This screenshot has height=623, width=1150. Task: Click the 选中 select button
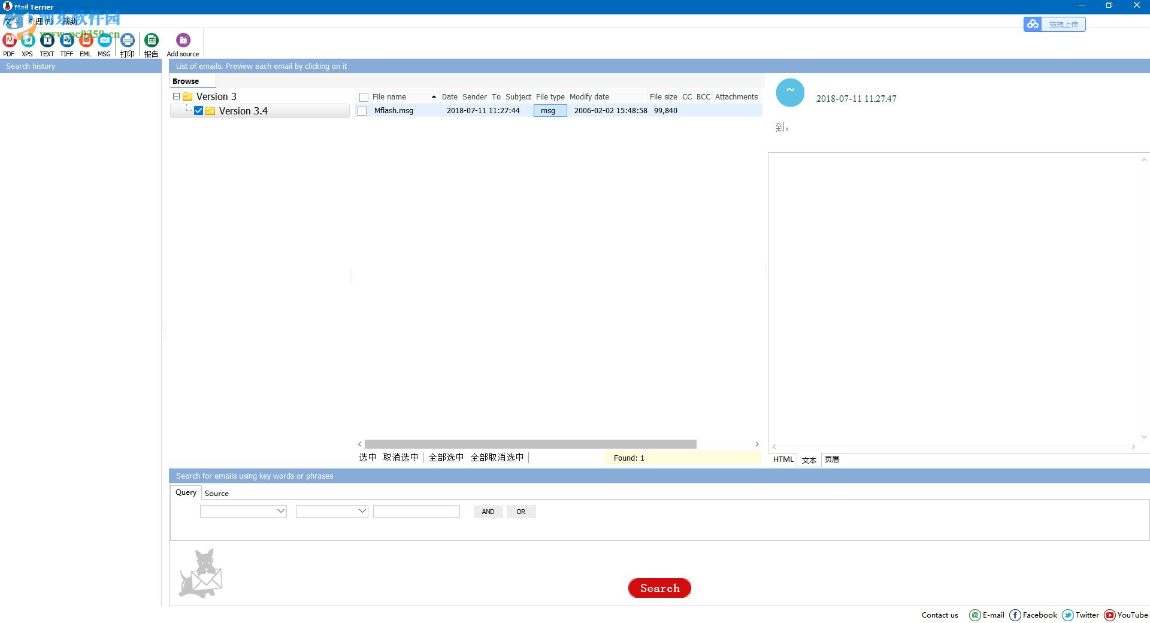[367, 458]
